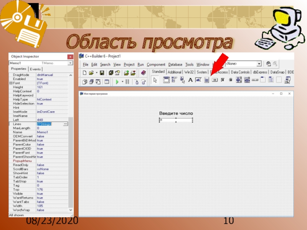Select the RadioButton component icon

pyautogui.click(x=231, y=80)
